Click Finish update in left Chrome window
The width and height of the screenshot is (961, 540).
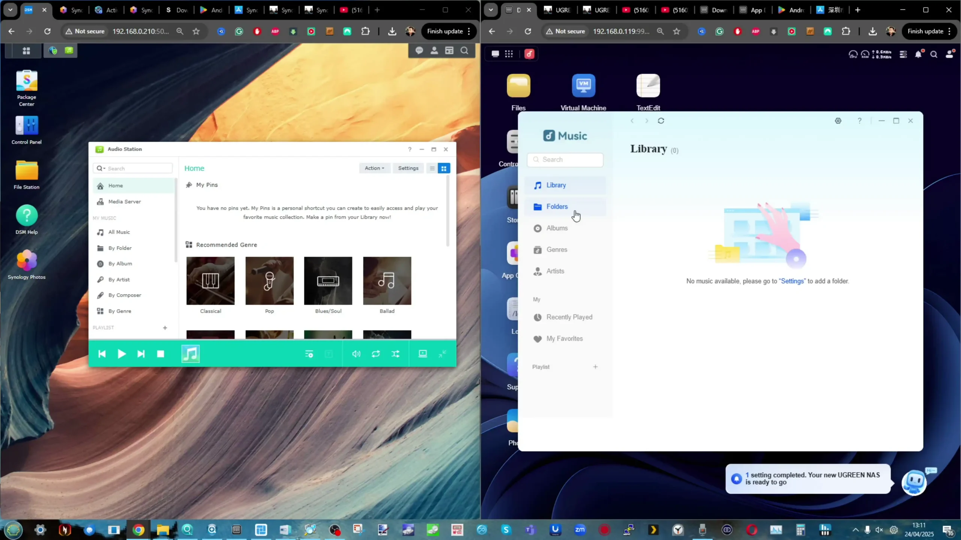[449, 31]
